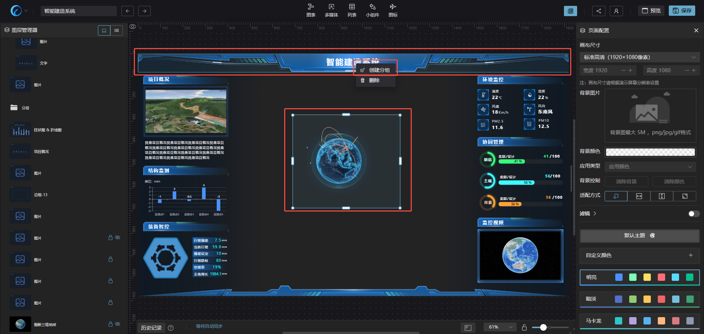Viewport: 704px width, 334px height.
Task: Click the 预览 preview button
Action: [651, 11]
